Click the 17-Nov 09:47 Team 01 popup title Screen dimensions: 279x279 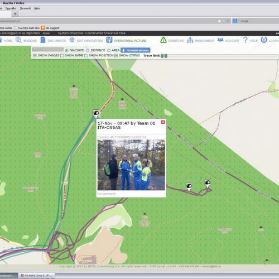coord(126,126)
